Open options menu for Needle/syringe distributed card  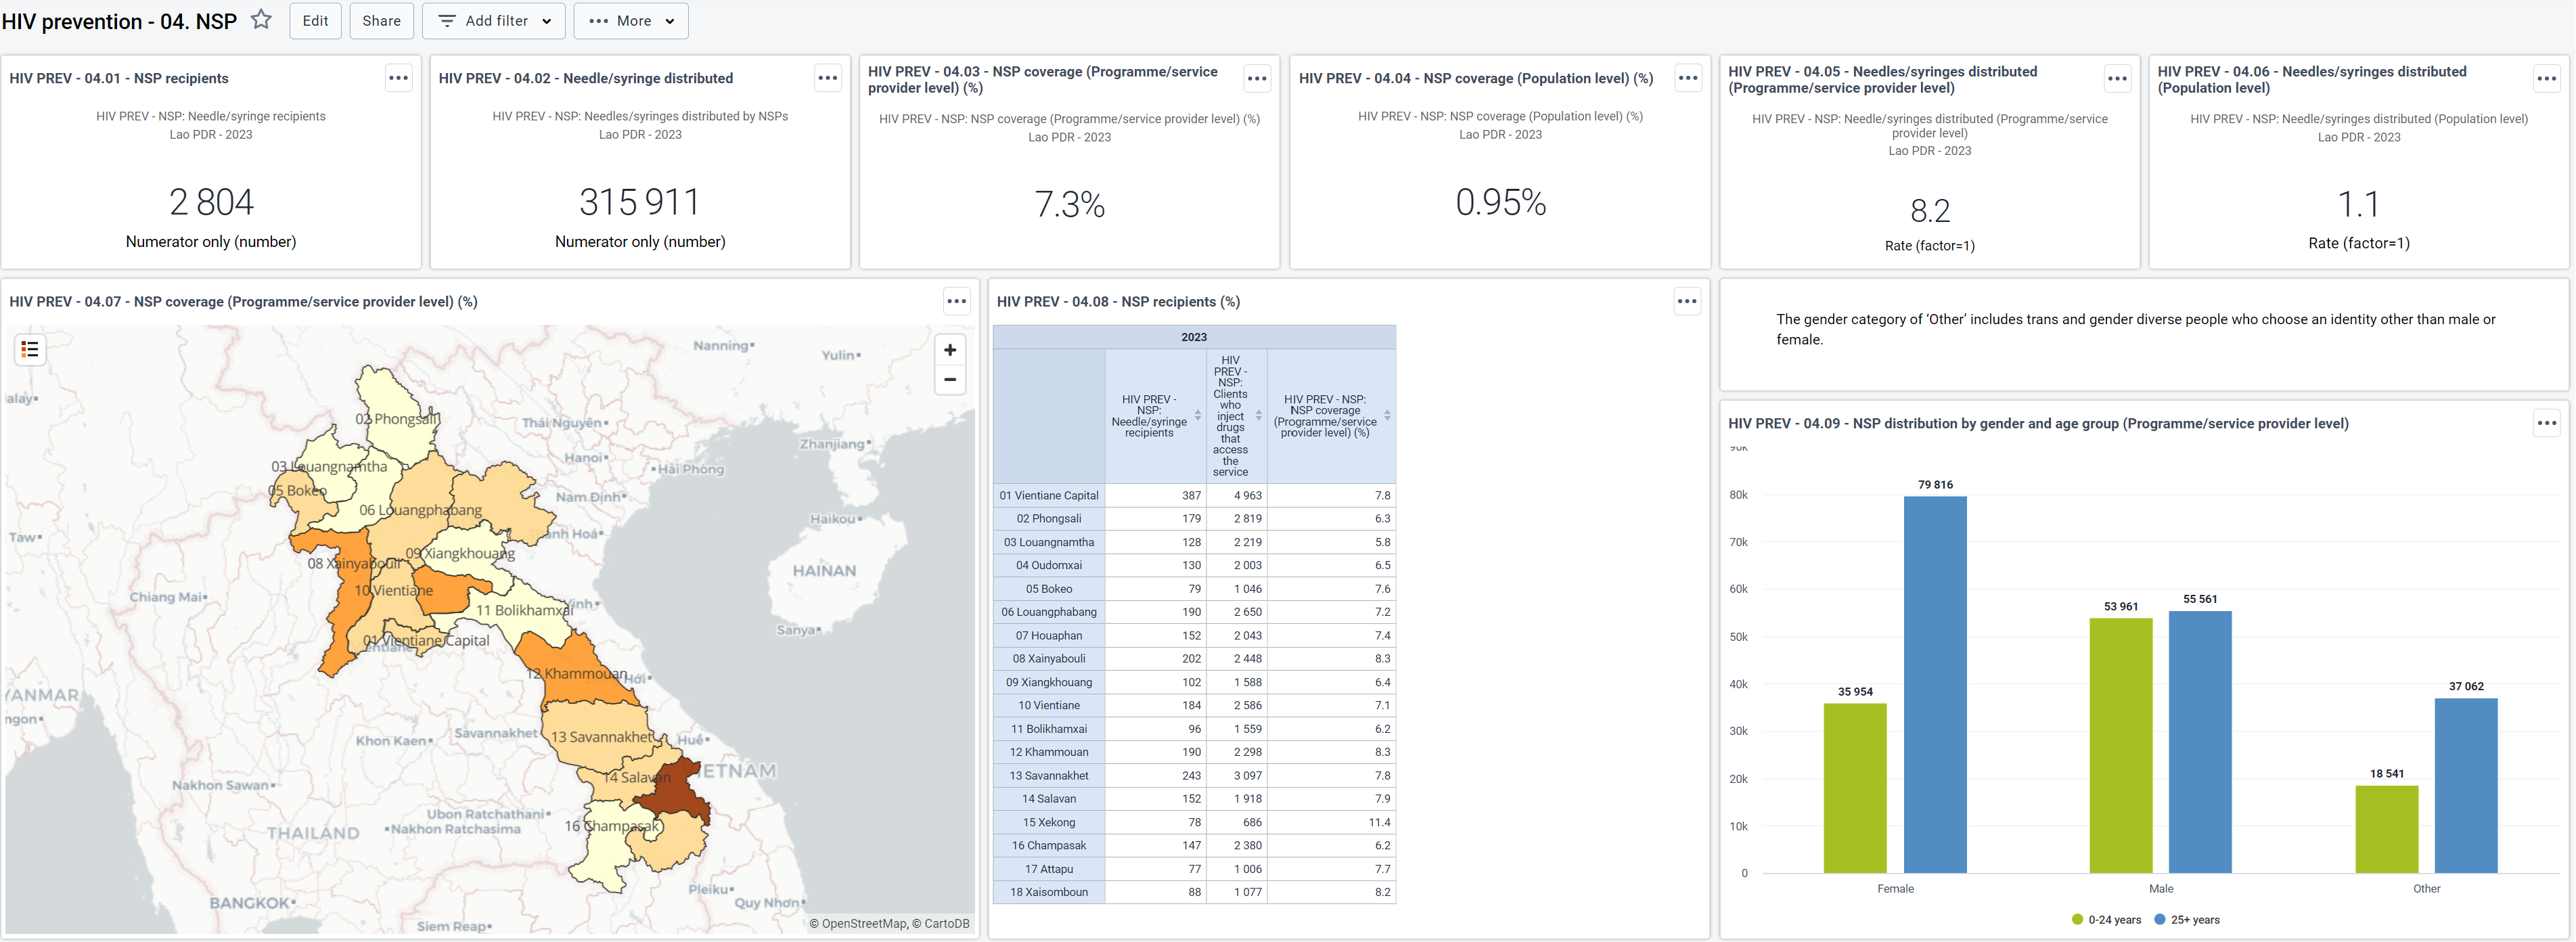click(x=828, y=78)
